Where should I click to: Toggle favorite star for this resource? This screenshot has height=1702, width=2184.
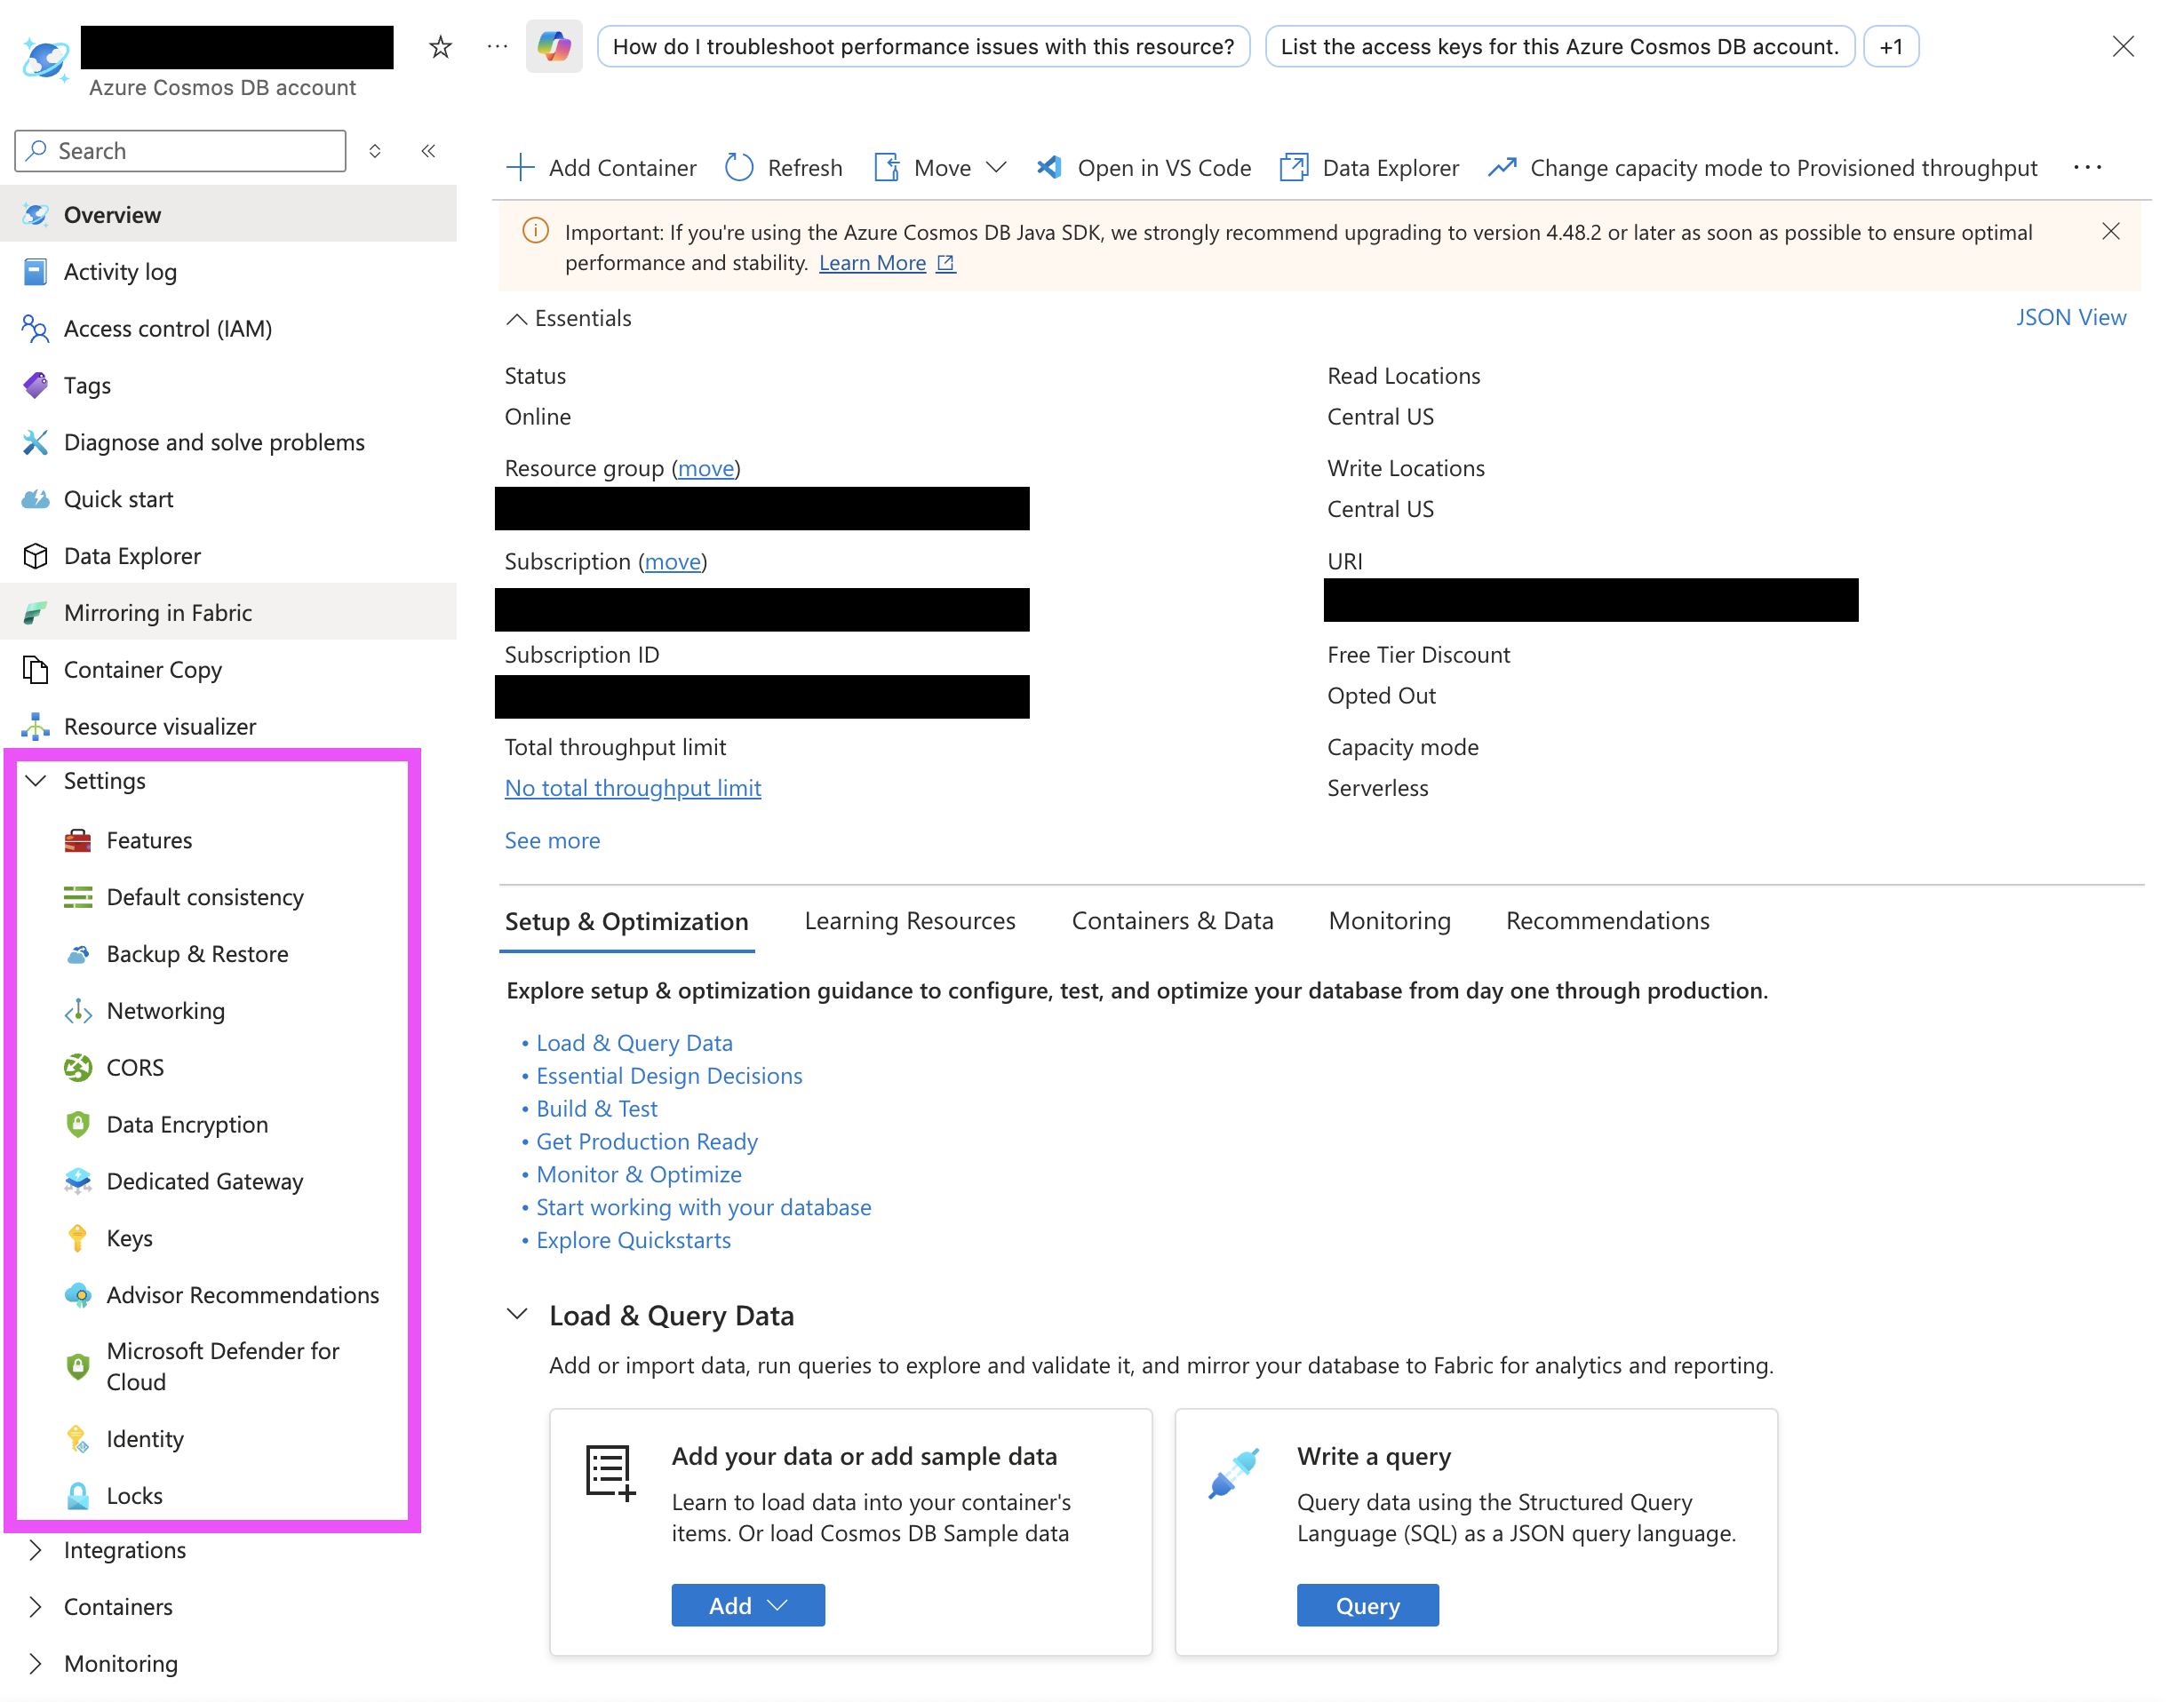click(x=440, y=46)
